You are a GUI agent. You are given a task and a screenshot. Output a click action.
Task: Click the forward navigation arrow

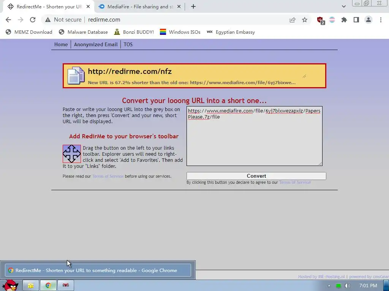pyautogui.click(x=21, y=20)
